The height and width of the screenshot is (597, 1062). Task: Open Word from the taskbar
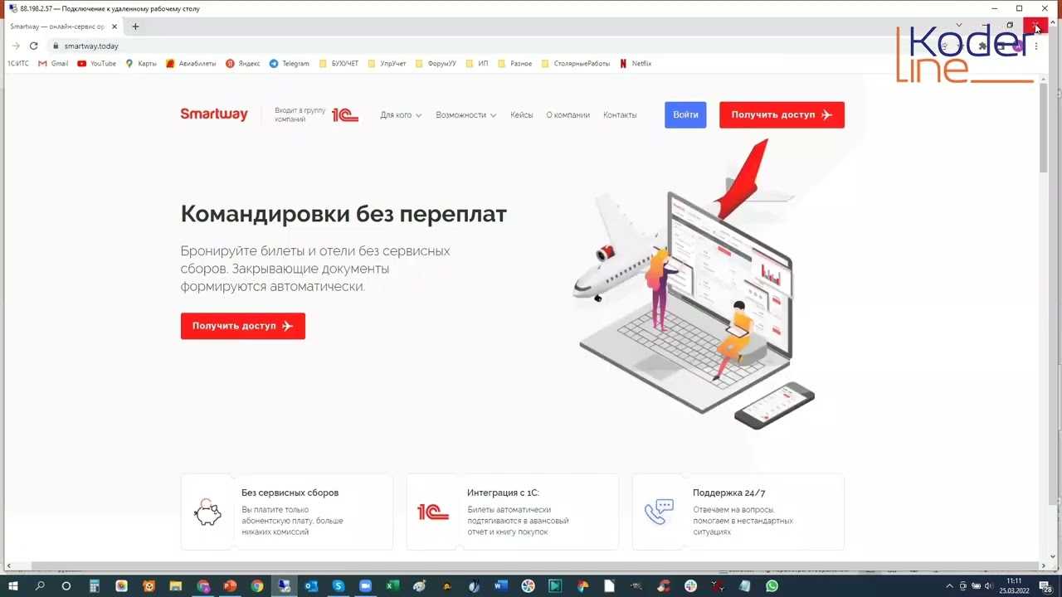(500, 586)
